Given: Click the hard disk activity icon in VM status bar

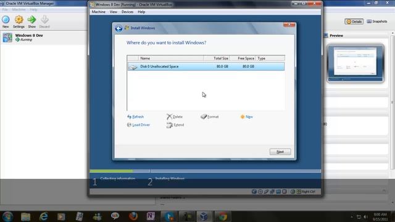Looking at the screenshot, I should pyautogui.click(x=254, y=192).
